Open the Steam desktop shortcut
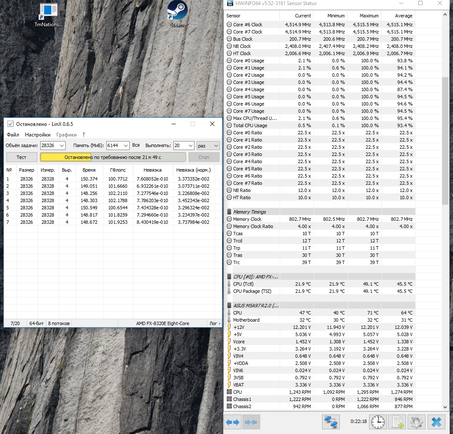Screen dimensions: 453x434 pos(177,13)
